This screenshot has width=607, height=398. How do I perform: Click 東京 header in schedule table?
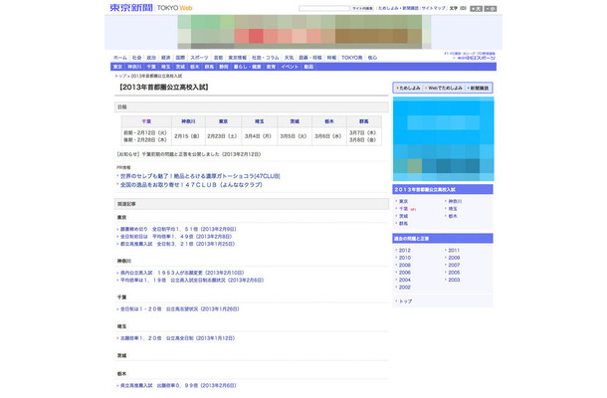pyautogui.click(x=223, y=121)
